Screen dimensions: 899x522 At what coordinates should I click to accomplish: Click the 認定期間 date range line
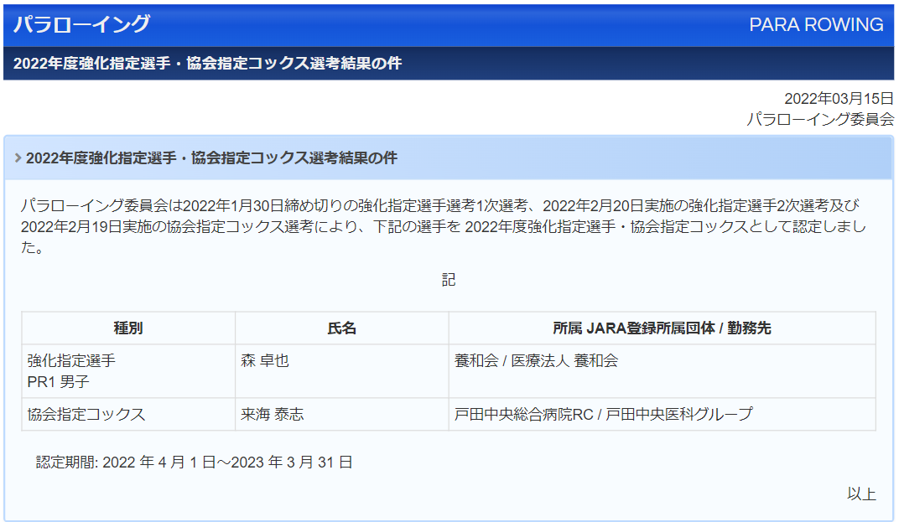coord(195,463)
